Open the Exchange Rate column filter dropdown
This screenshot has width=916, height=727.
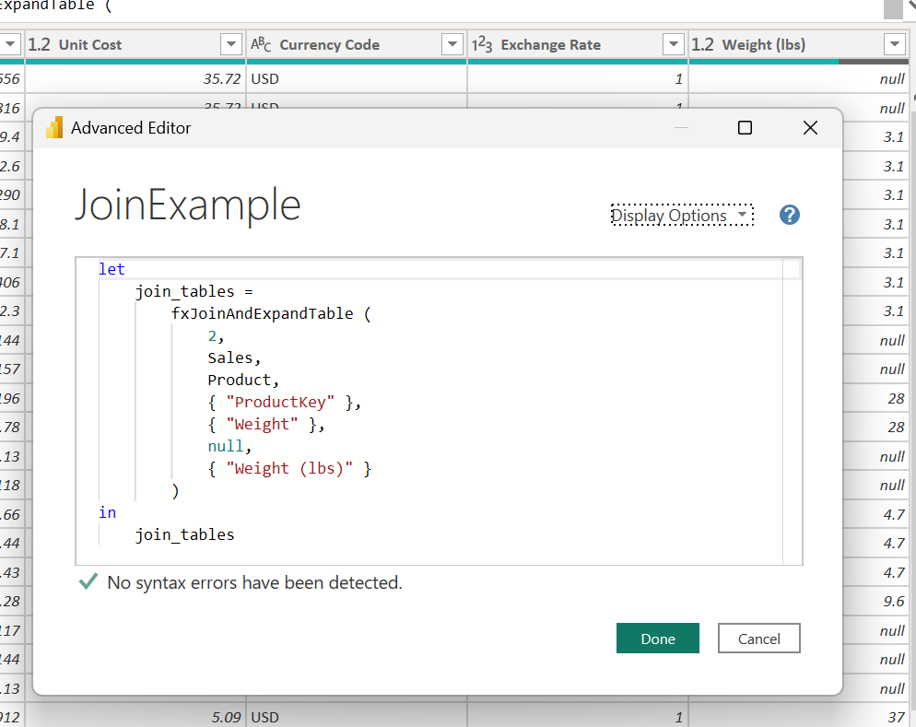(x=674, y=44)
